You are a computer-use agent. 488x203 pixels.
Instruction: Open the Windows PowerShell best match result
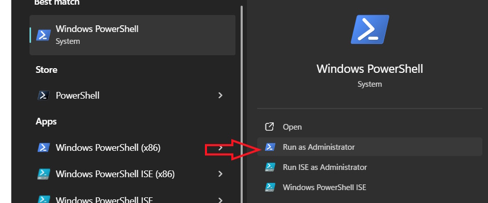point(132,35)
